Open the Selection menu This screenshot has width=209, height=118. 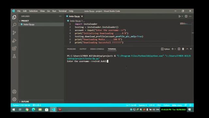tap(33, 11)
